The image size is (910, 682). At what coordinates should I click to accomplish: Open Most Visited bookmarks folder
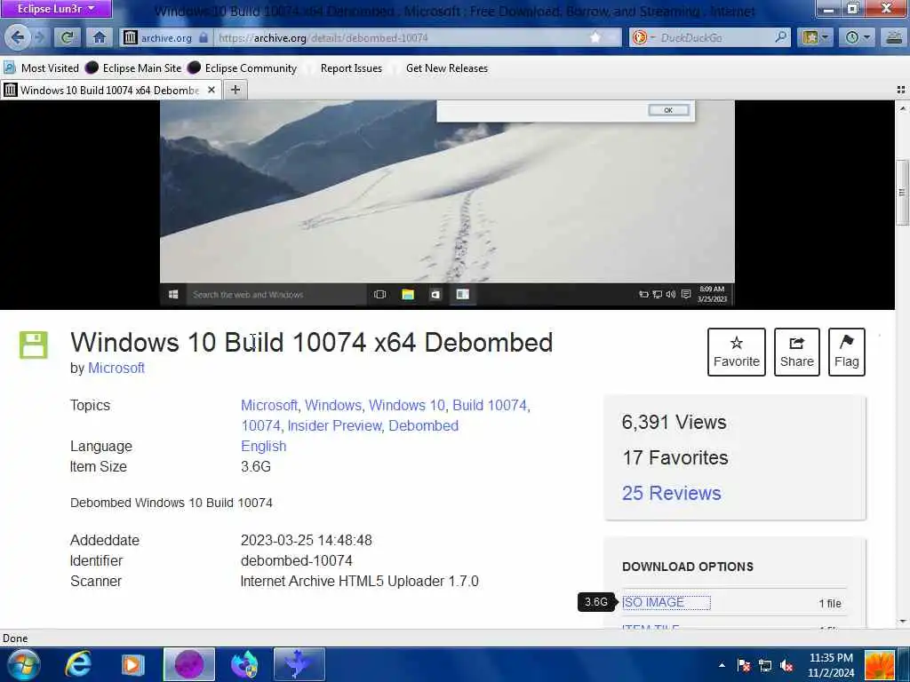(x=41, y=67)
